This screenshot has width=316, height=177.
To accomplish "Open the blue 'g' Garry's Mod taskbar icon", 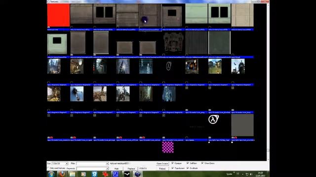I will click(94, 174).
